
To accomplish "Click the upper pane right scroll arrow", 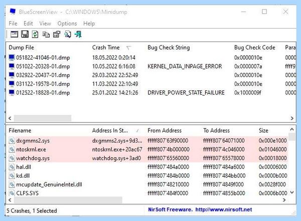I will tap(292, 118).
